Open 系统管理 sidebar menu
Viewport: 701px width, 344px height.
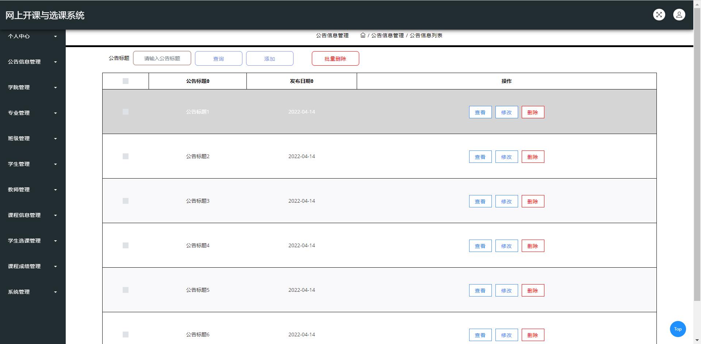33,292
